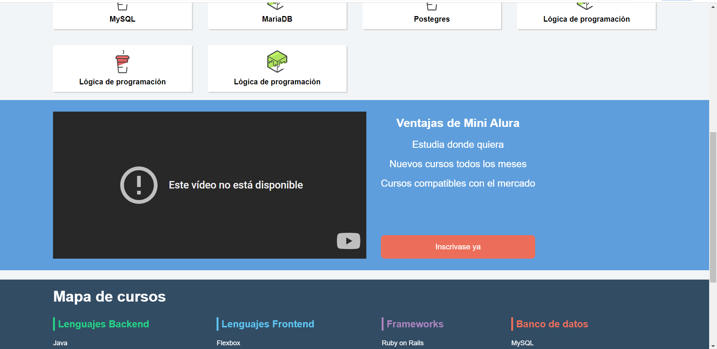Select the text Cursos compatibles con el mercado
Viewport: 717px width, 349px height.
click(x=458, y=183)
